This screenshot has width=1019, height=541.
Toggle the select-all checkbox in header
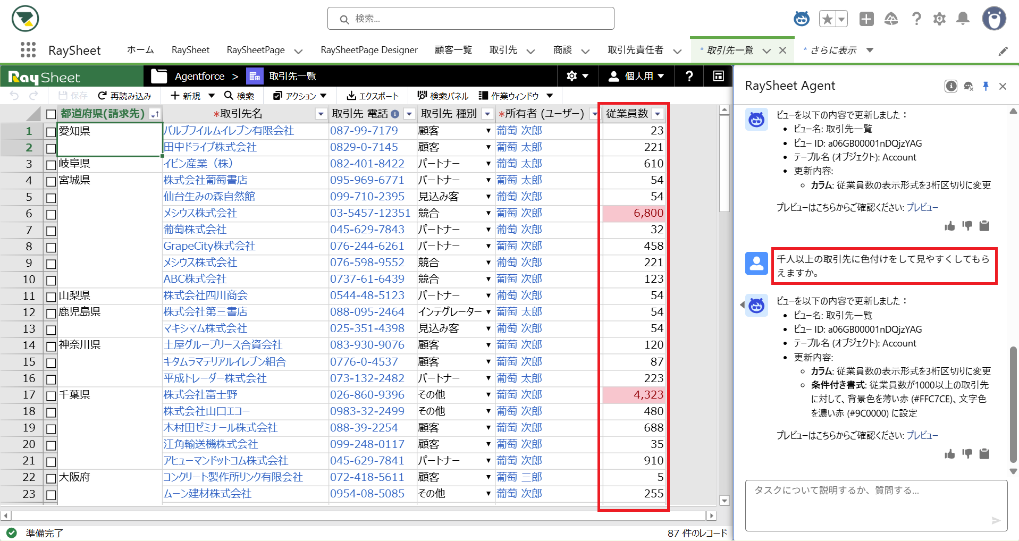[51, 114]
